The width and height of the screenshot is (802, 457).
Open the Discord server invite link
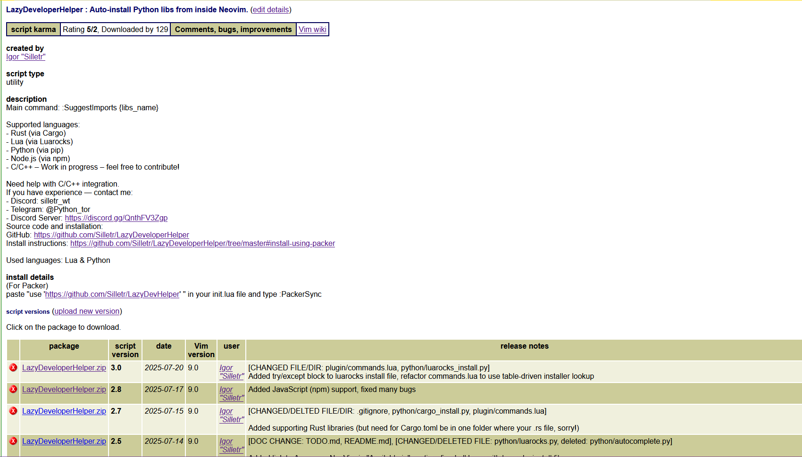click(116, 218)
